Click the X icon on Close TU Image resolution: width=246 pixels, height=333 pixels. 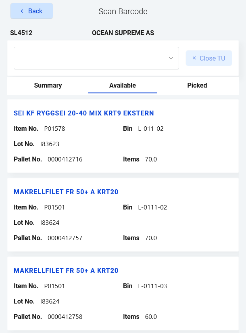[x=194, y=58]
